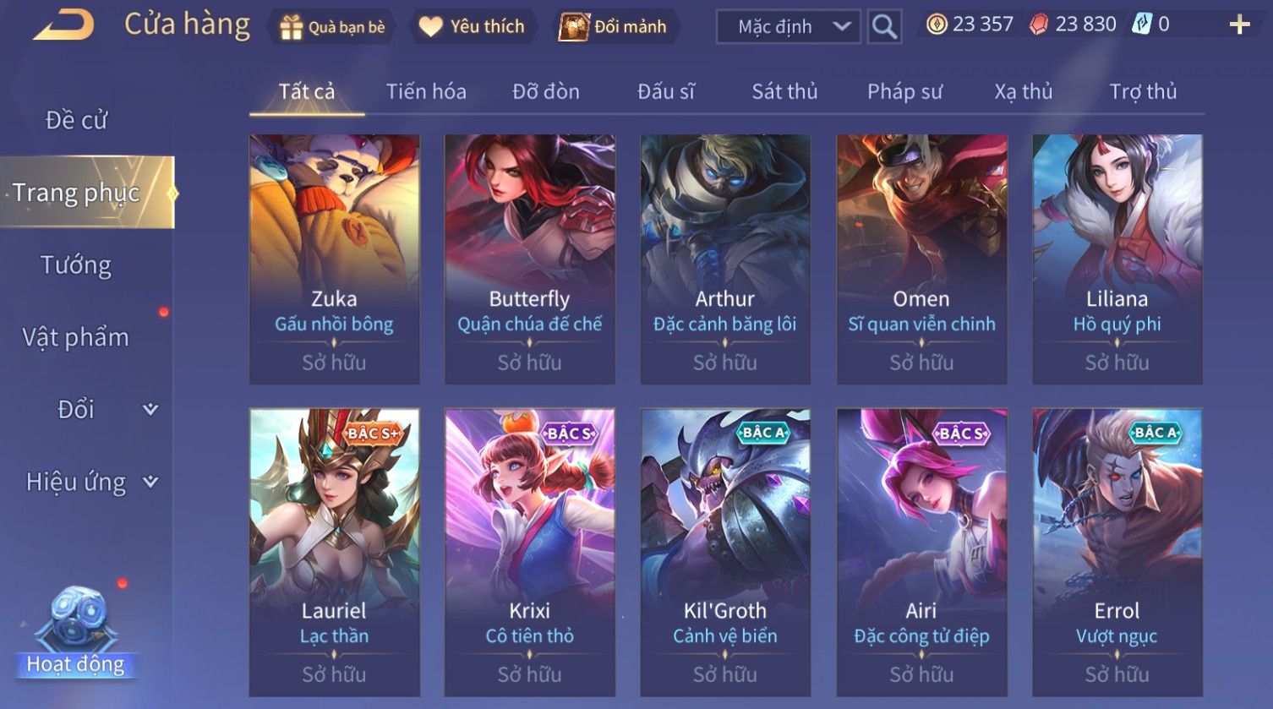
Task: Switch to the Sát thủ tab
Action: (x=784, y=91)
